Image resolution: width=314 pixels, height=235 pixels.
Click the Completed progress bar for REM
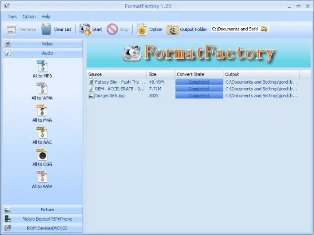(x=199, y=89)
